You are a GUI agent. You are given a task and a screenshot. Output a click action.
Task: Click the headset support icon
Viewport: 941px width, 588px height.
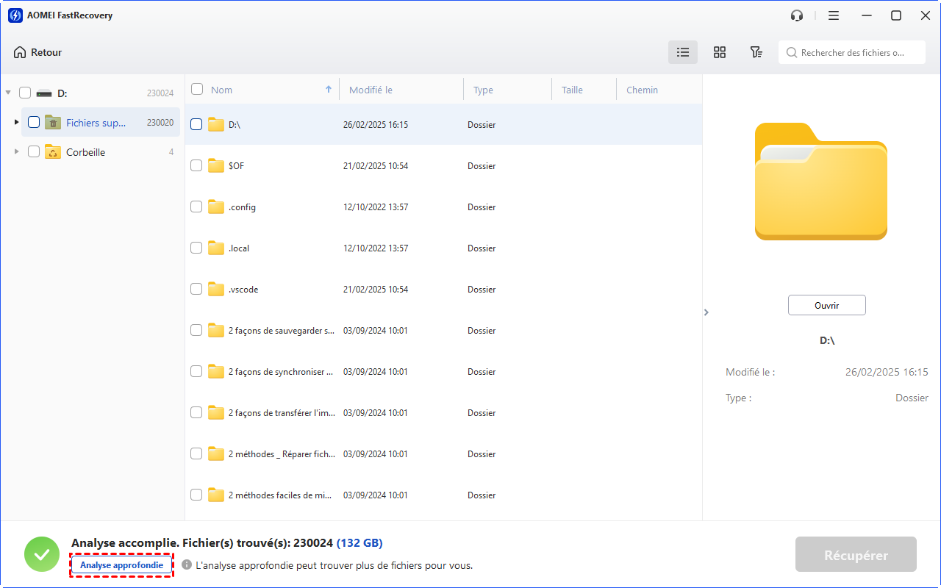(x=797, y=15)
